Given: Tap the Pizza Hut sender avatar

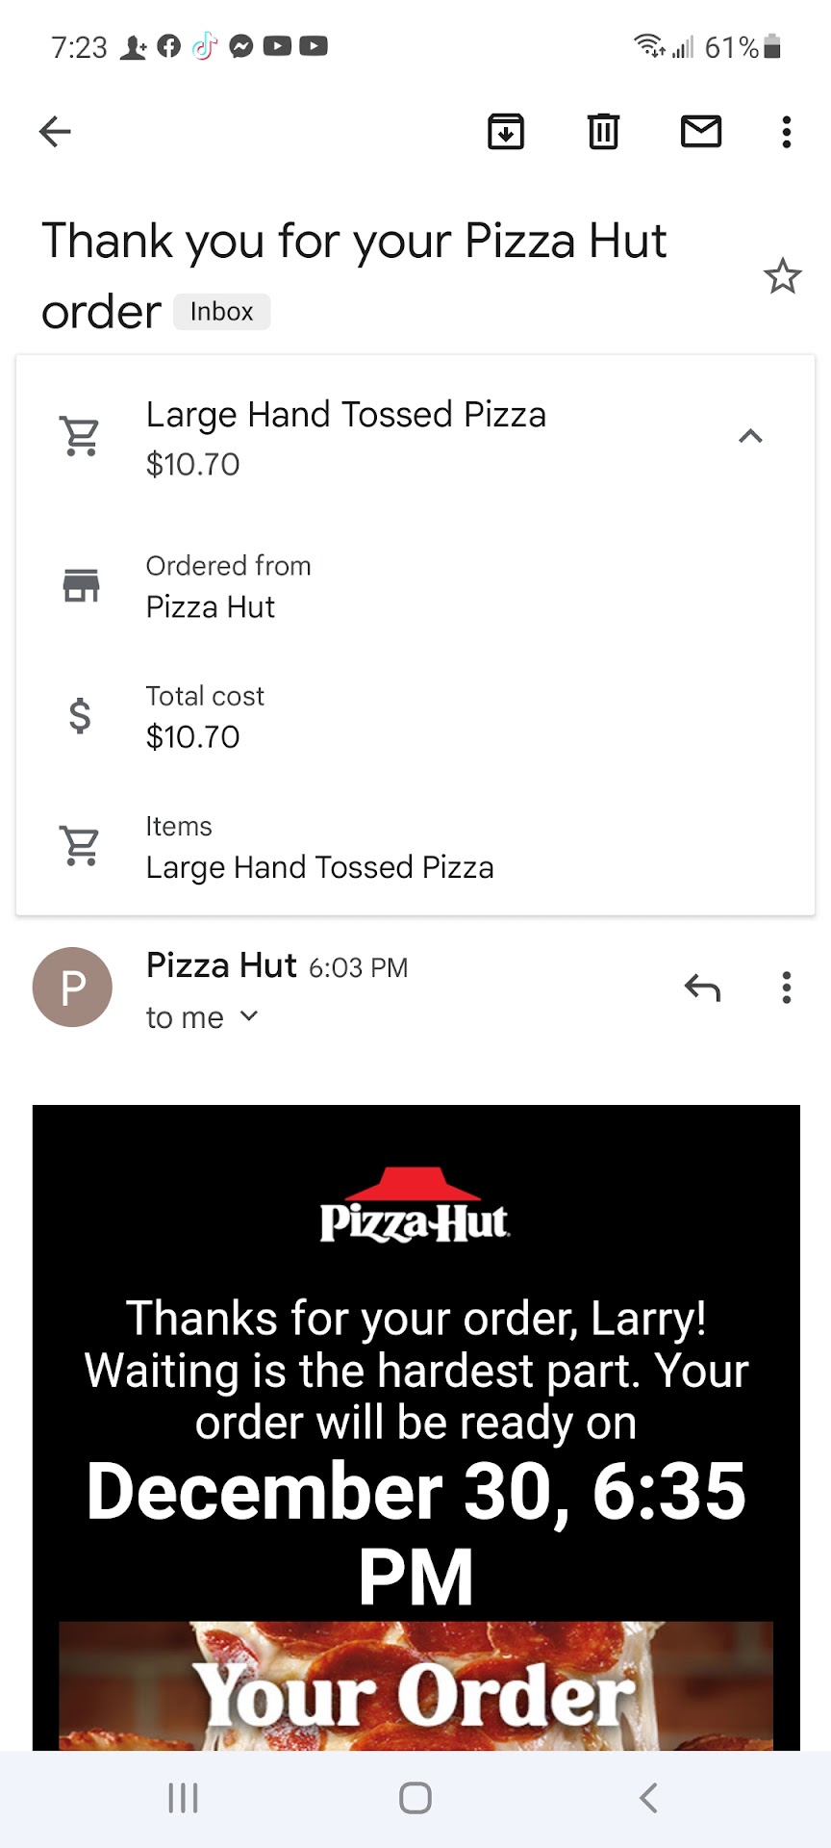Looking at the screenshot, I should click(x=73, y=988).
